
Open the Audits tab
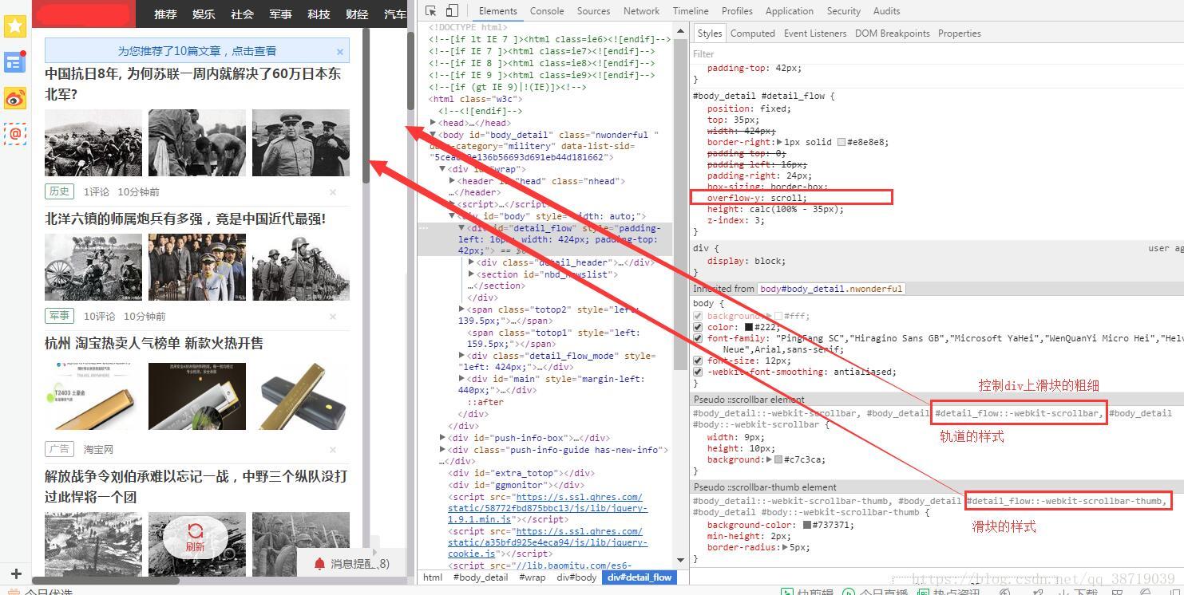pos(886,11)
